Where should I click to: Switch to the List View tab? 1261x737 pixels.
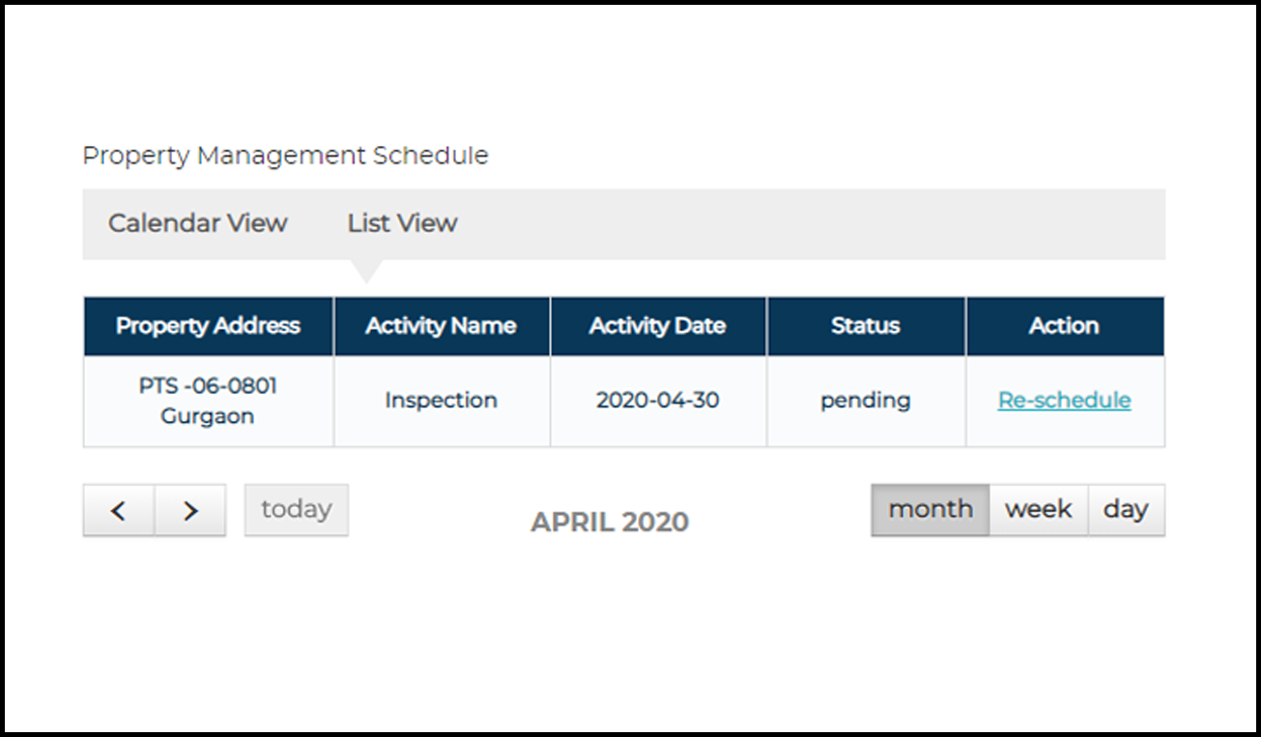(x=402, y=223)
